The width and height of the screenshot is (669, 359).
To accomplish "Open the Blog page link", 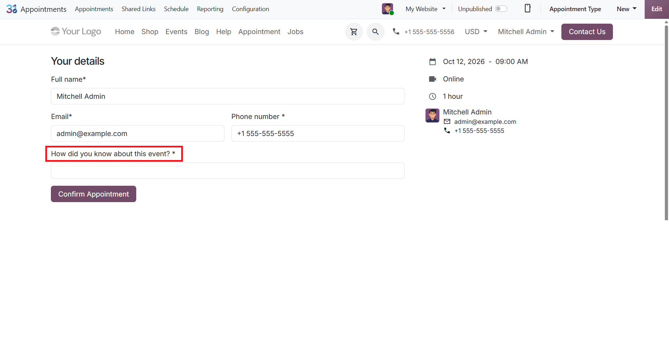I will tap(202, 32).
